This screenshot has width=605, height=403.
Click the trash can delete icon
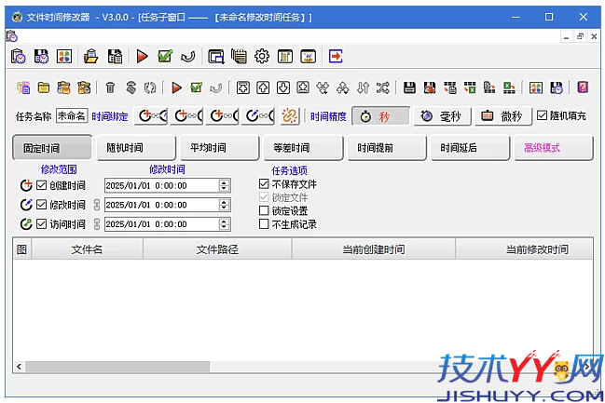(x=110, y=87)
